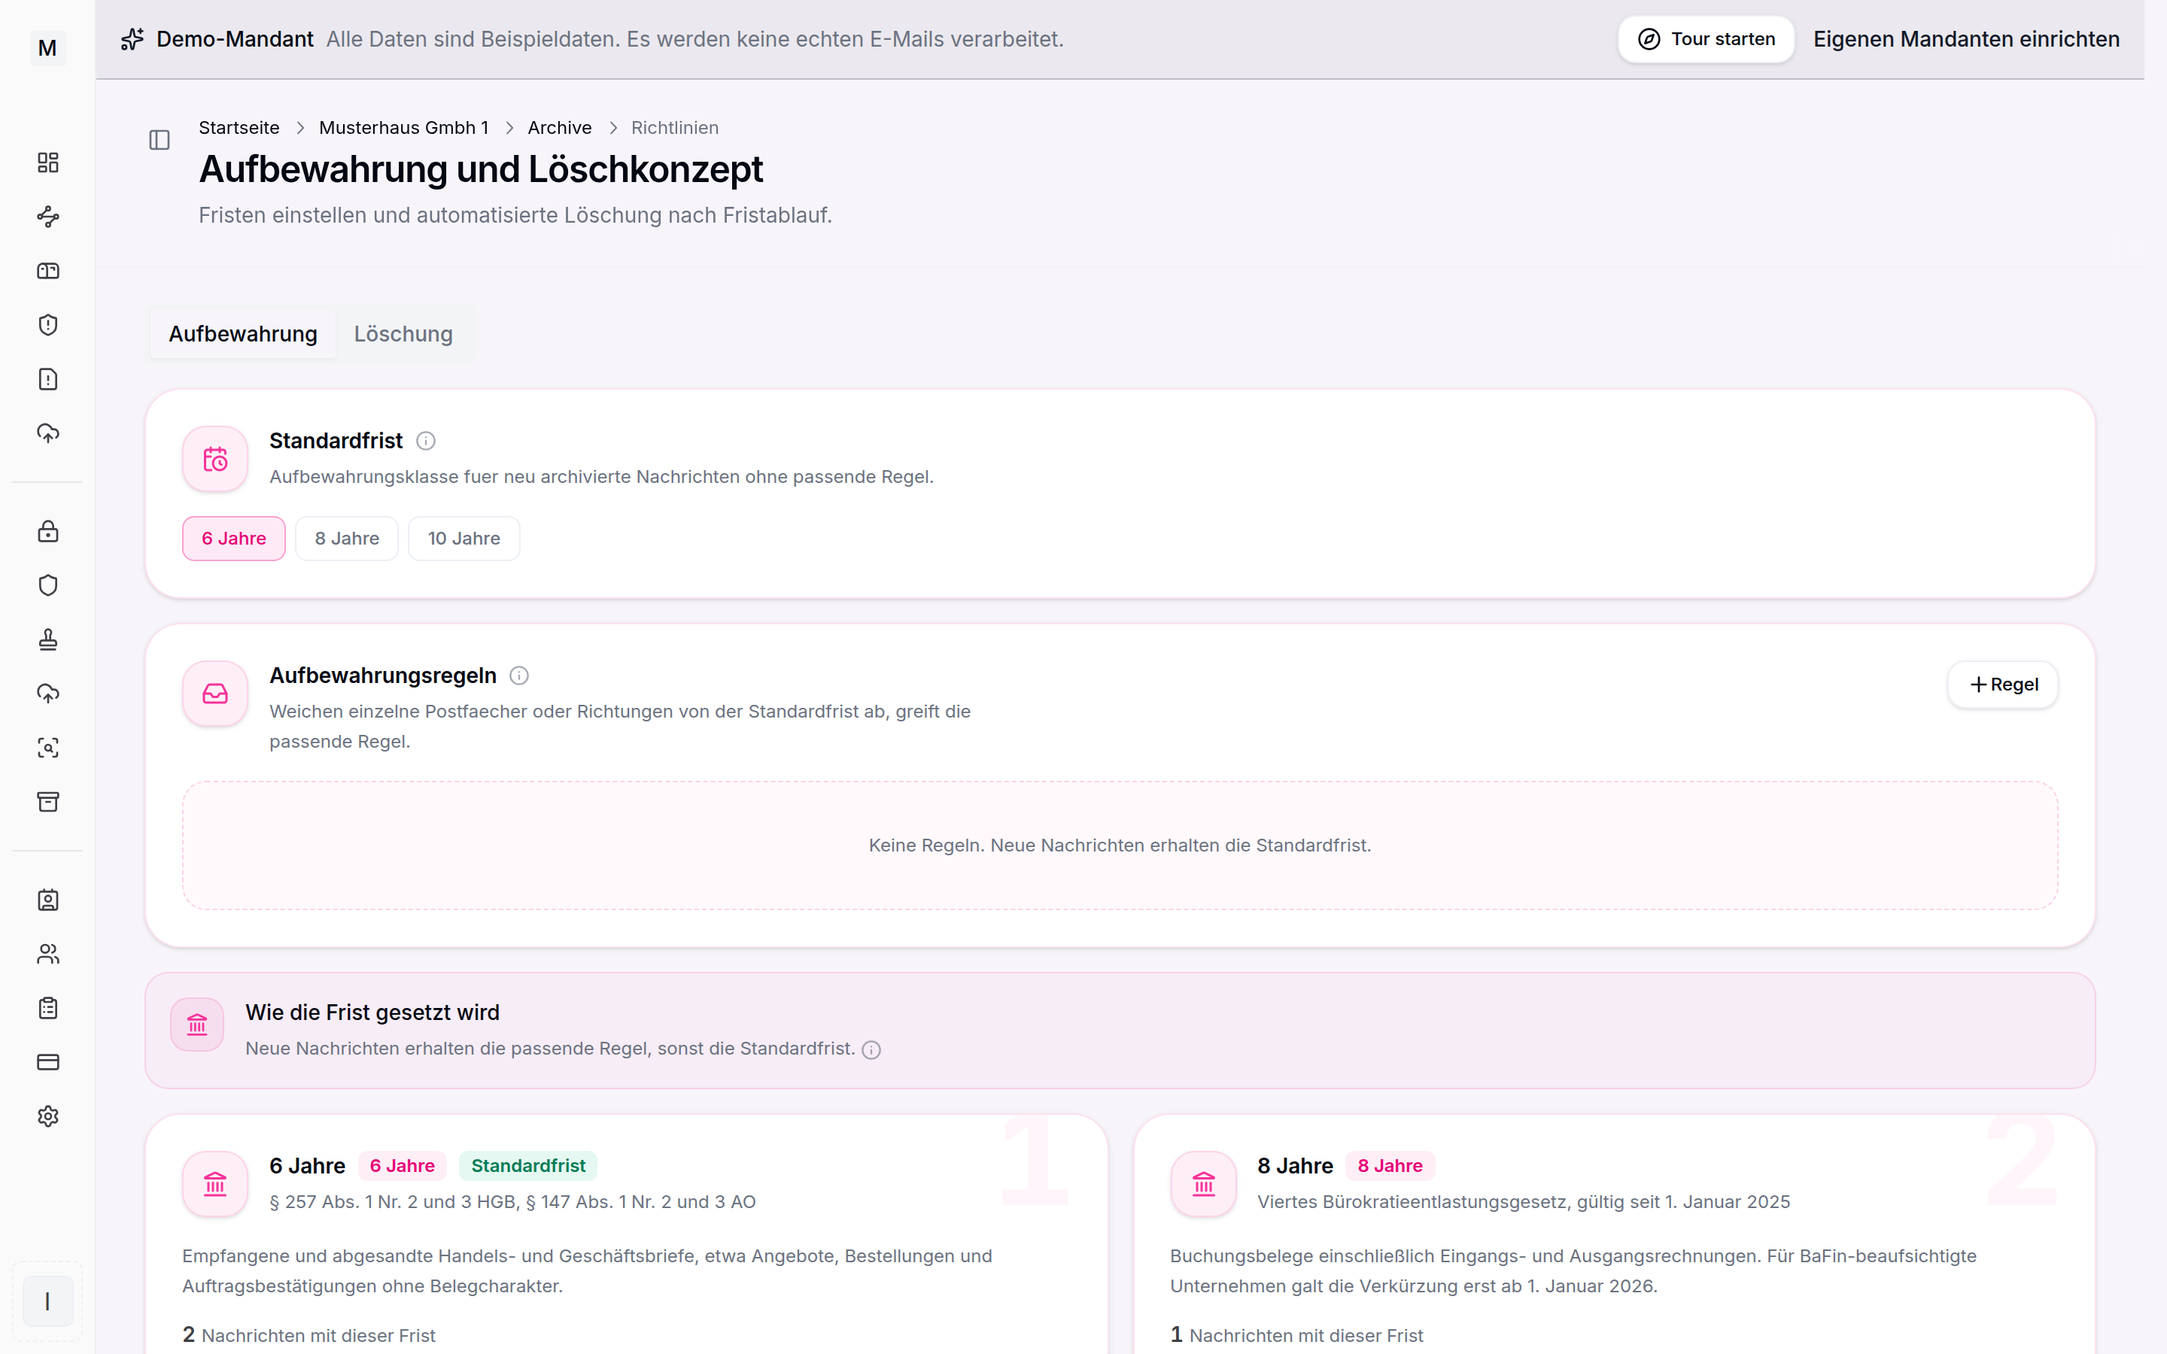Click '2 Nachrichten mit dieser Frist'

click(309, 1335)
